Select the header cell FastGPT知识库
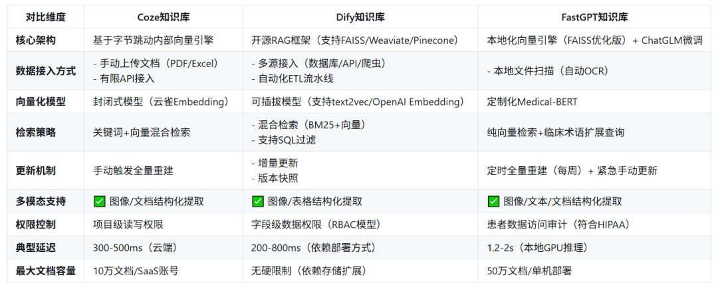Viewport: 718px width, 285px height. 594,17
